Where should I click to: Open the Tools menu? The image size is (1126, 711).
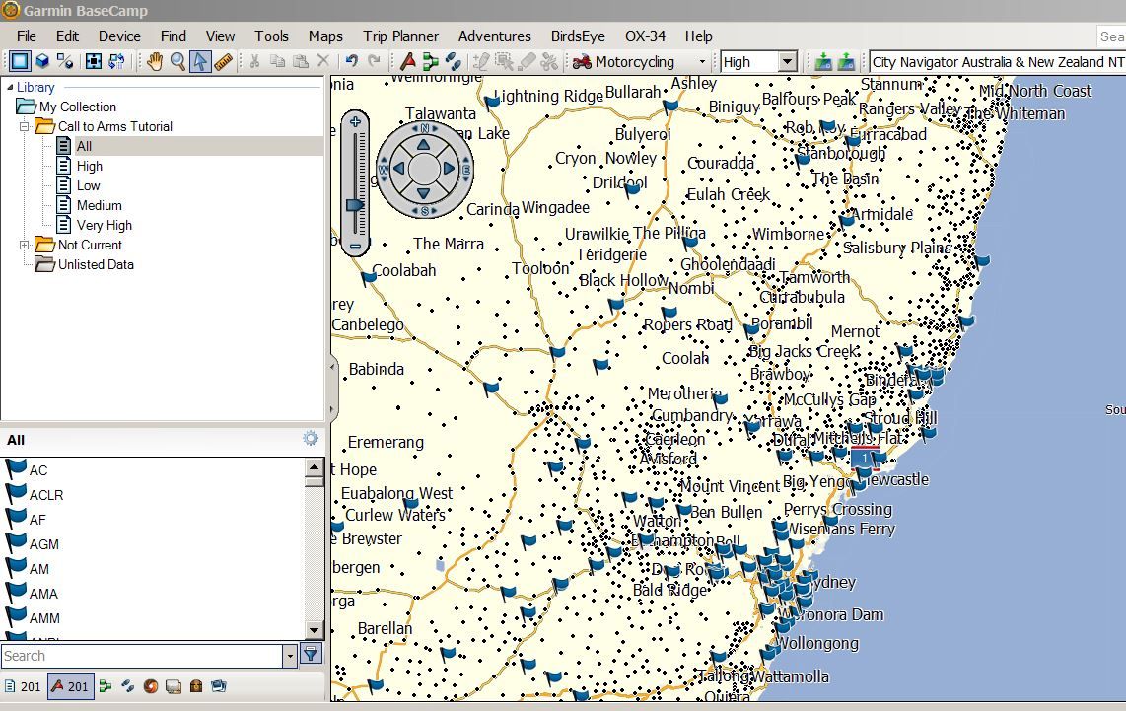click(x=271, y=36)
